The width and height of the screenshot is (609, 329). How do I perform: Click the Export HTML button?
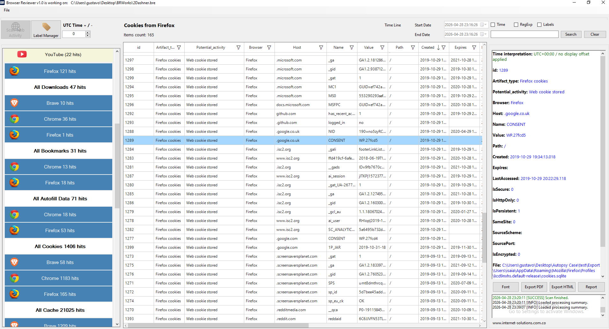pos(562,287)
